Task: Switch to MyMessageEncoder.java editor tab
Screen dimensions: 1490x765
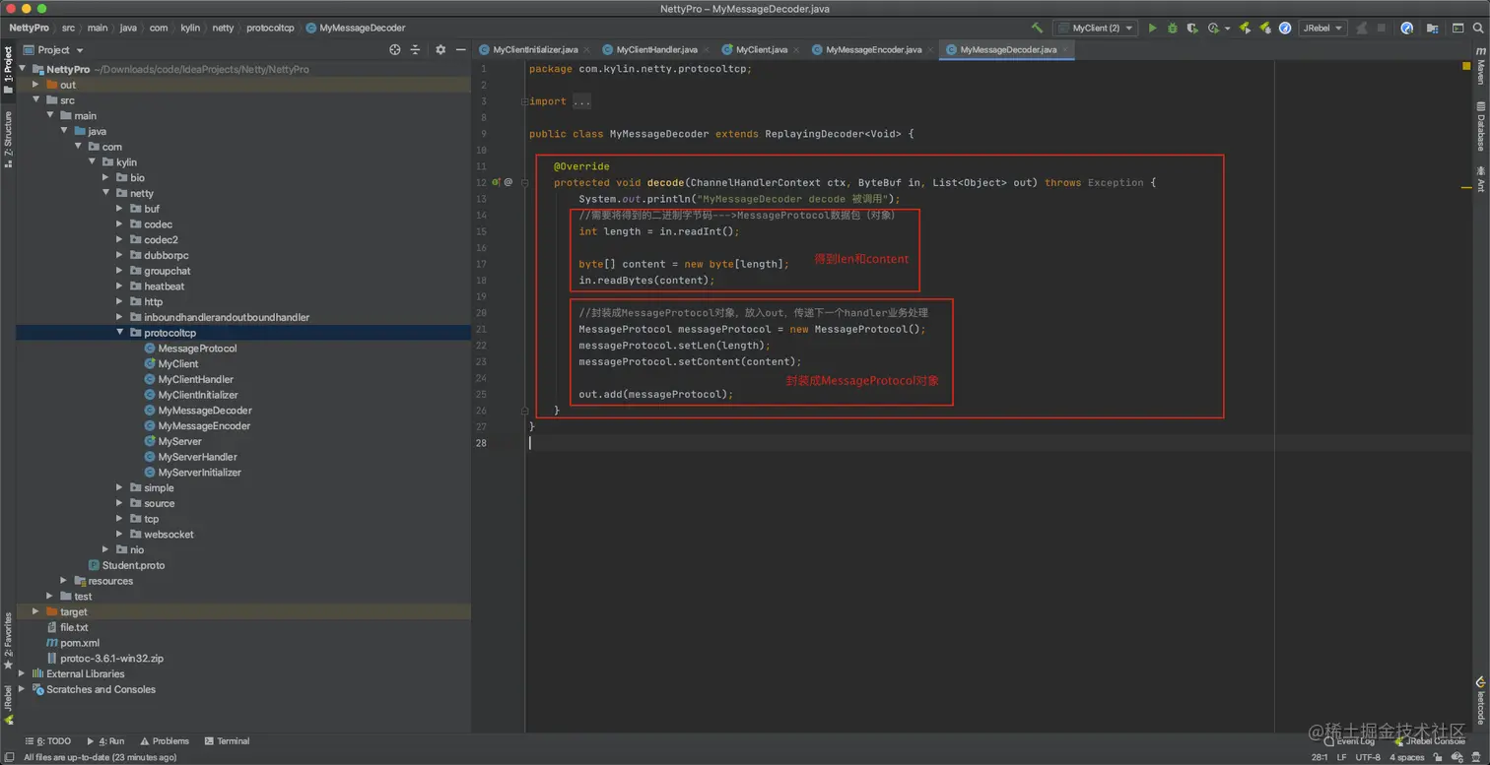Action: (872, 49)
